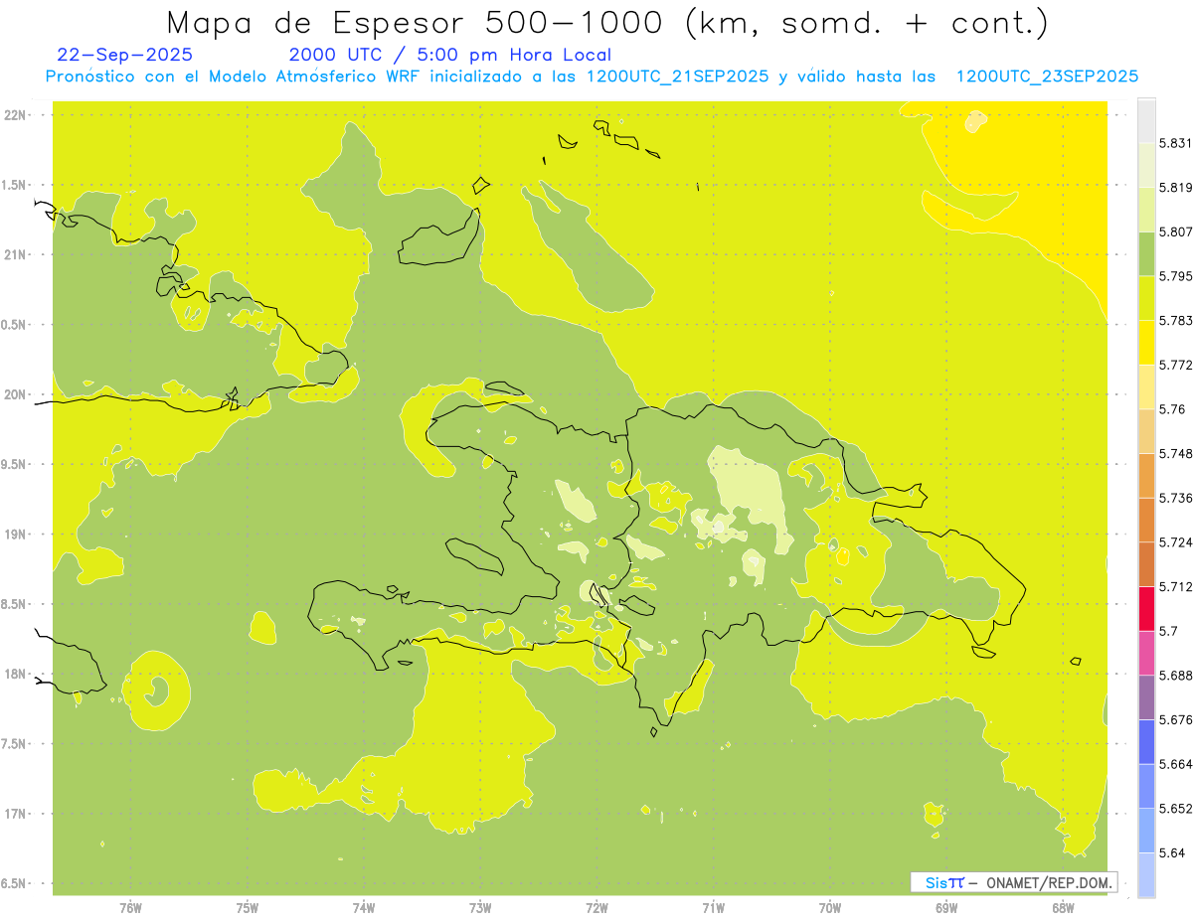Click the blue legend swatch above 5.664
The height and width of the screenshot is (921, 1193).
(x=1146, y=742)
